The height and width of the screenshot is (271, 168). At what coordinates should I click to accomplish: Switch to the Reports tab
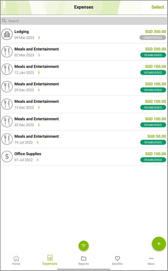(84, 260)
